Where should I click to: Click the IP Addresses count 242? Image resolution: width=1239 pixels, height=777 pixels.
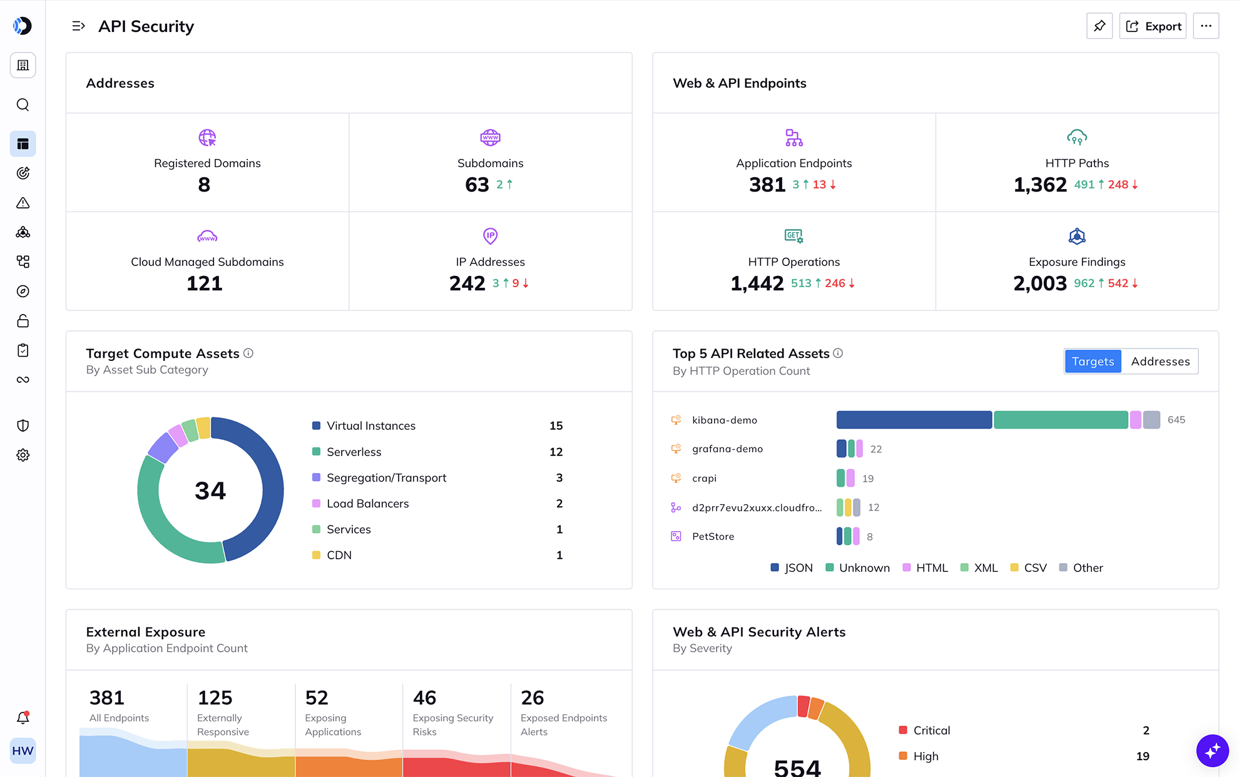click(x=467, y=283)
